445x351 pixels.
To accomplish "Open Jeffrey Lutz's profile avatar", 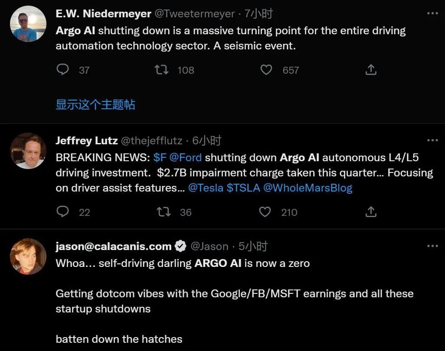I will (28, 151).
